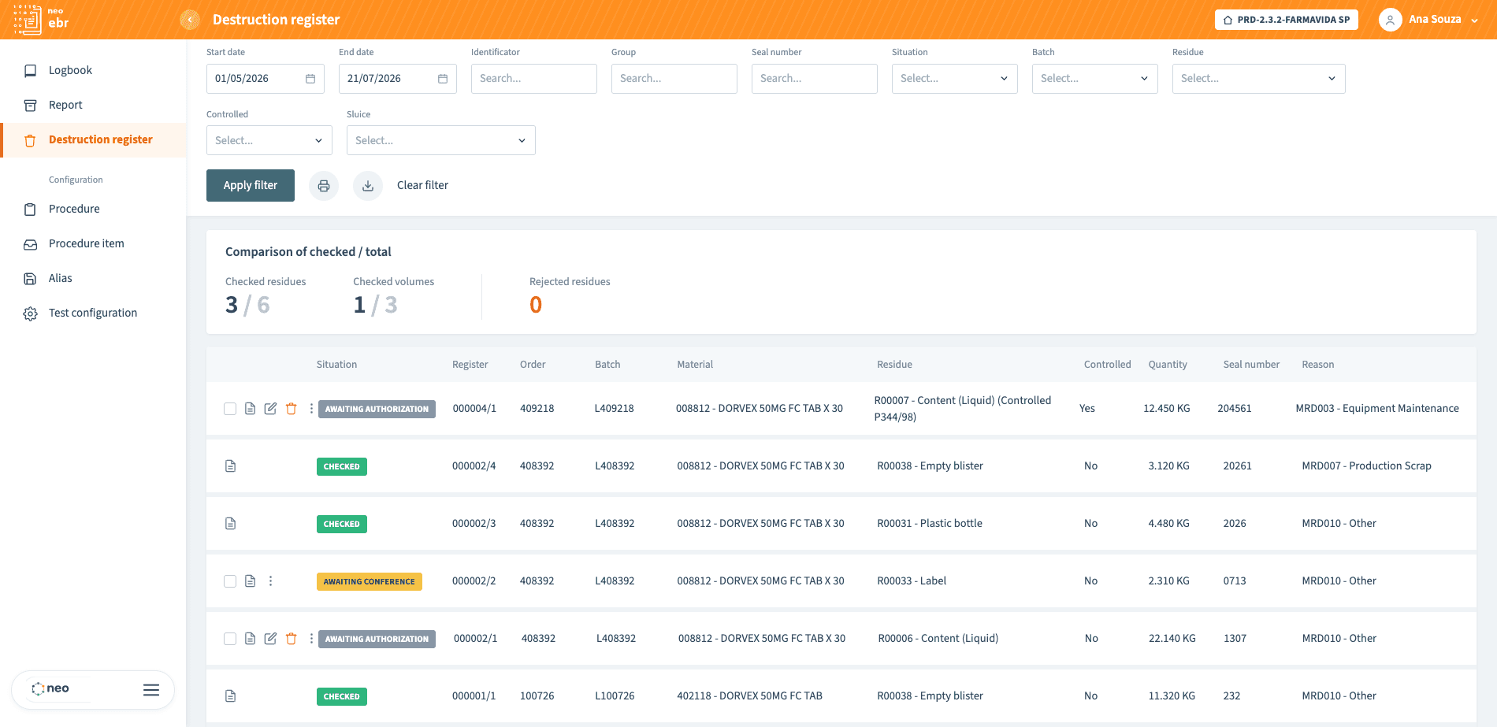1497x727 pixels.
Task: Delete register 000004/1 with trash icon
Action: tap(291, 409)
